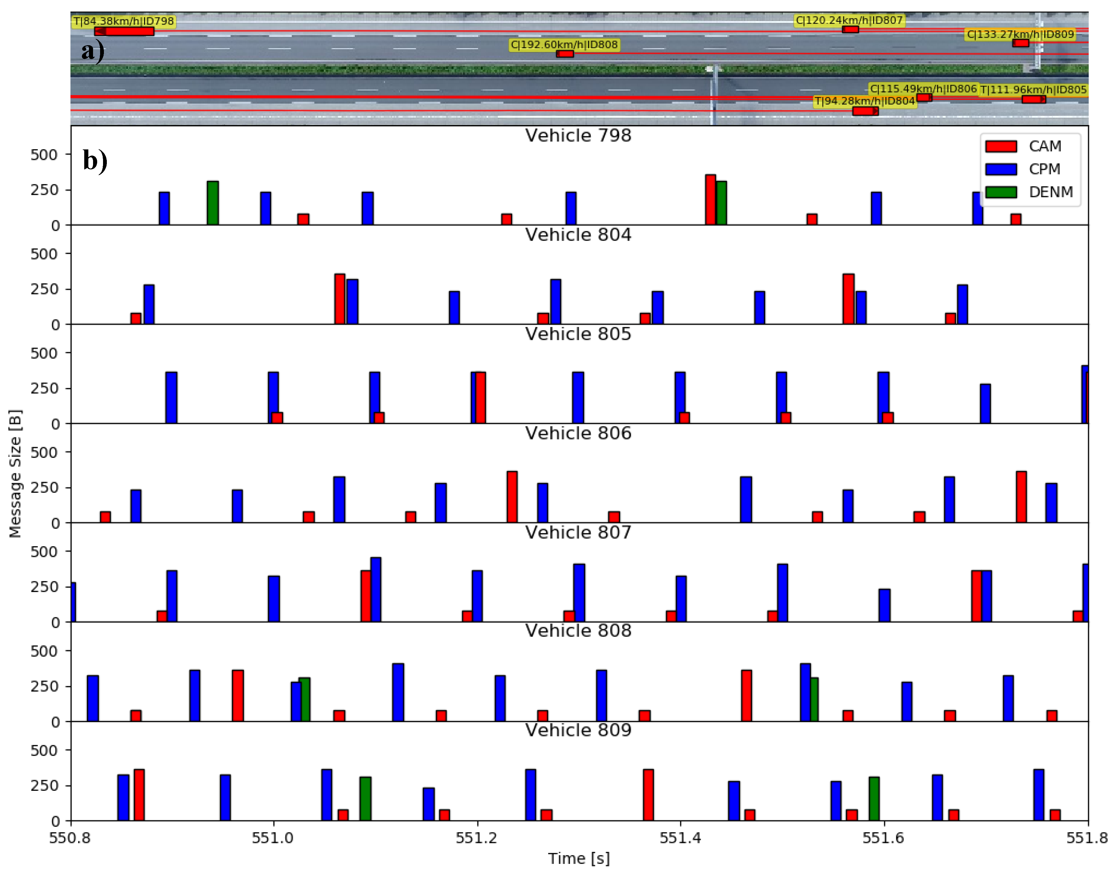Click the Vehicle 805 subplot title
Image resolution: width=1116 pixels, height=873 pixels.
click(578, 334)
